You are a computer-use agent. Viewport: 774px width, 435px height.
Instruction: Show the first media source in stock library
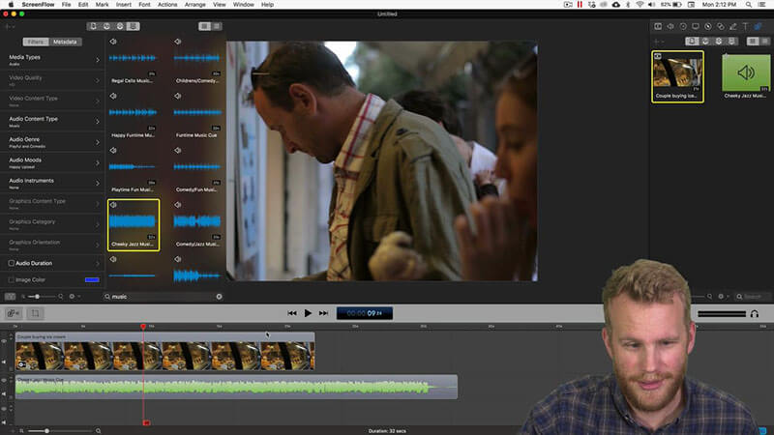(93, 26)
